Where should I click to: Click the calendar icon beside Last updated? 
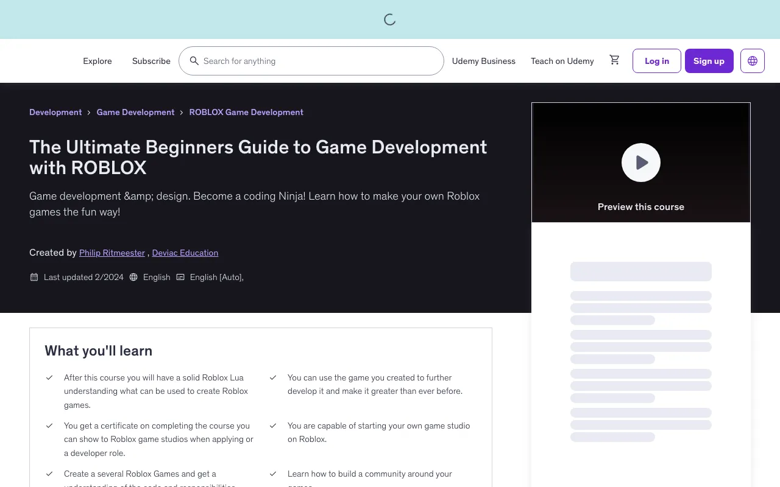34,277
